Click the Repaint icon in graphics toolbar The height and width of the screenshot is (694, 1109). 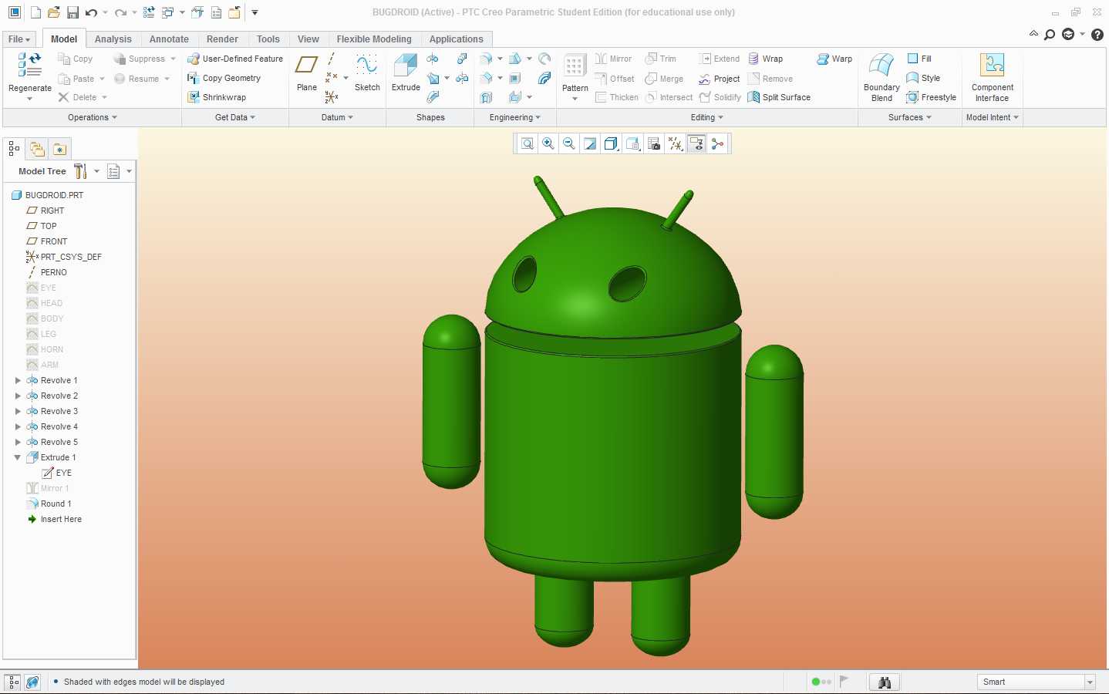click(x=590, y=143)
